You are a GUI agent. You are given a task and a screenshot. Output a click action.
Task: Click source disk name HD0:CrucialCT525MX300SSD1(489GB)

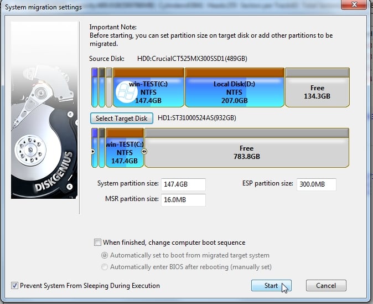coord(192,59)
